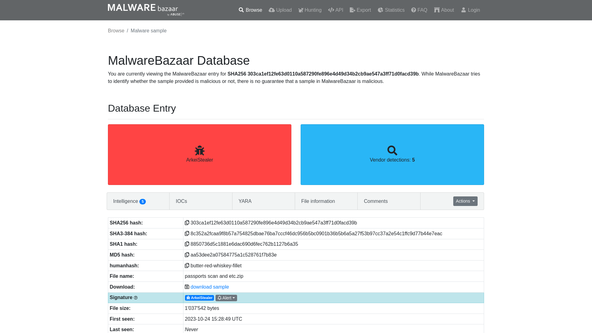Click the MalwareBazaar bug/malware icon

click(199, 150)
